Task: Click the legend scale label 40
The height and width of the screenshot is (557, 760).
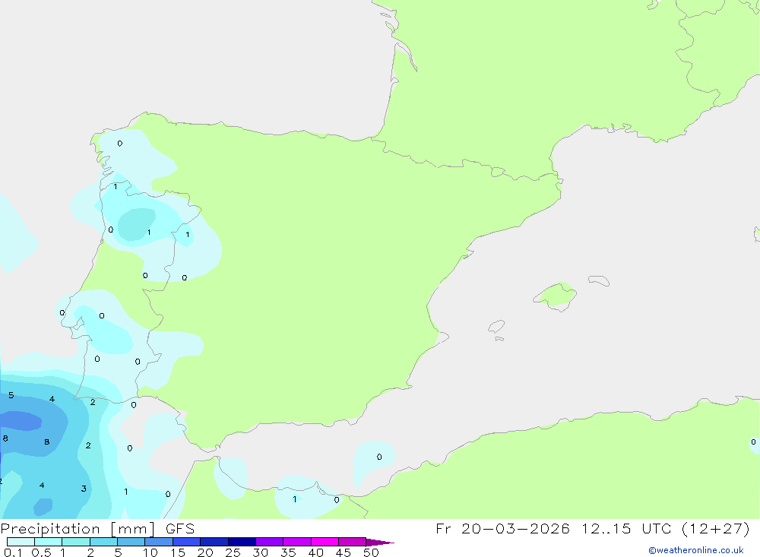Action: [315, 552]
